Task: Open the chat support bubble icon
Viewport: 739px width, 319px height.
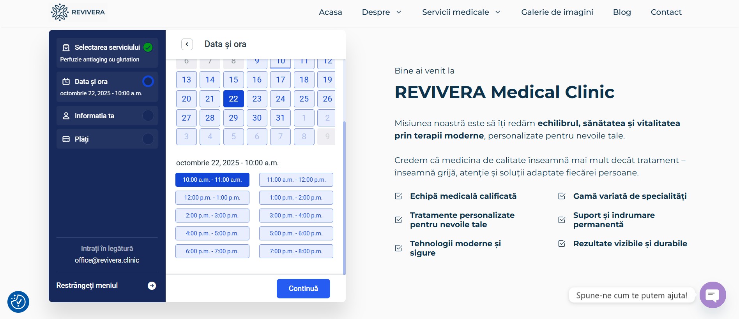Action: click(712, 295)
